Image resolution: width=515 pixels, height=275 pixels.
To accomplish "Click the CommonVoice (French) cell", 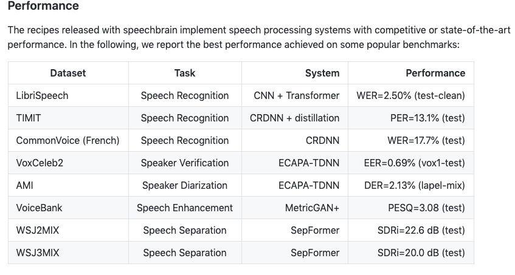I will [x=67, y=140].
